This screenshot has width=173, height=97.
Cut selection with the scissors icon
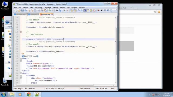coord(39,11)
